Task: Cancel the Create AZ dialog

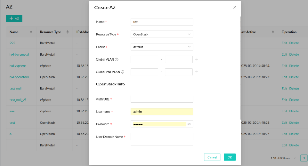Action: [212, 157]
